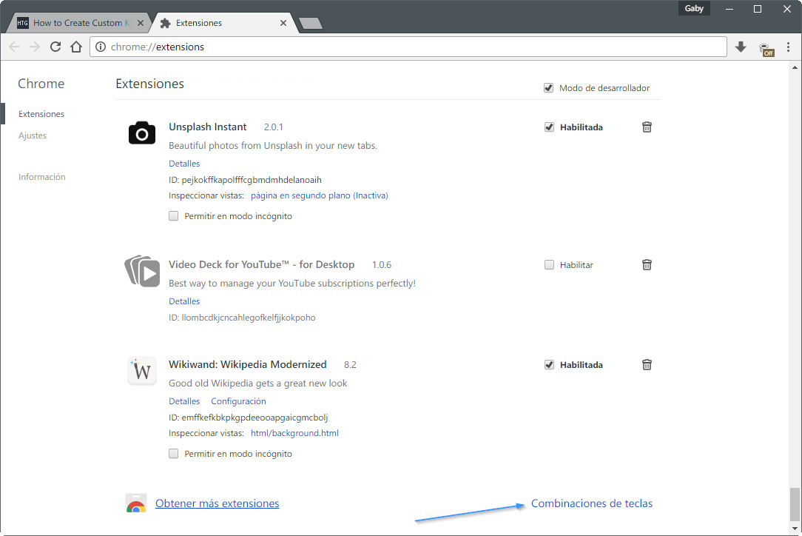The height and width of the screenshot is (536, 802).
Task: Open Combinaciones de teclas link
Action: pyautogui.click(x=592, y=503)
